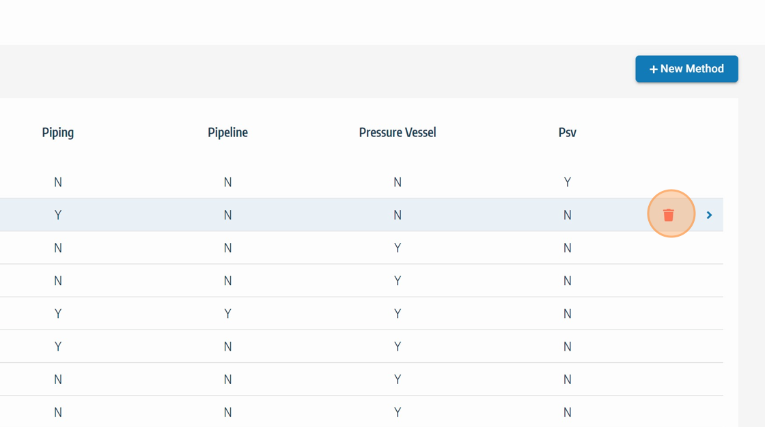Select the Pressure Vessel column header

(x=398, y=132)
